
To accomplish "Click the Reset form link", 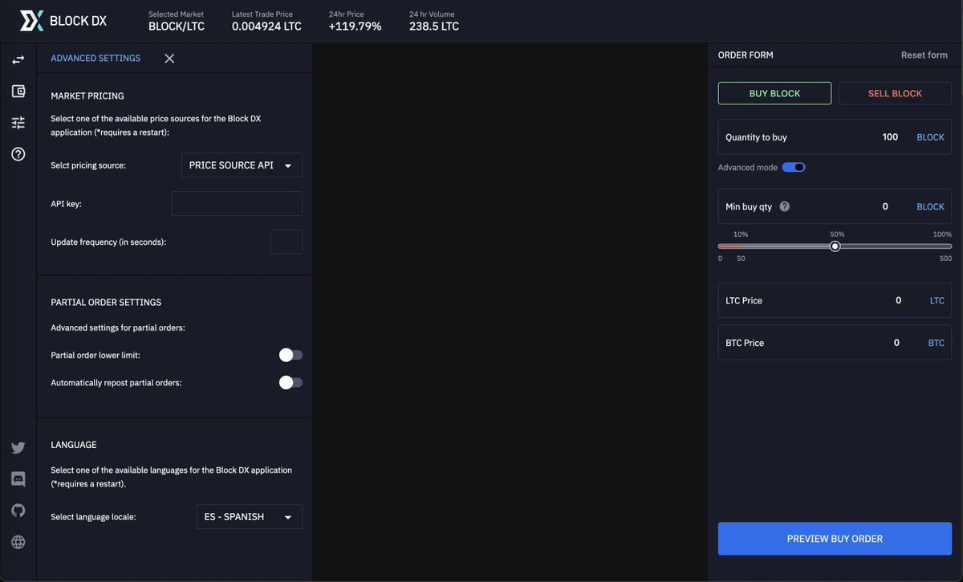I will [924, 55].
